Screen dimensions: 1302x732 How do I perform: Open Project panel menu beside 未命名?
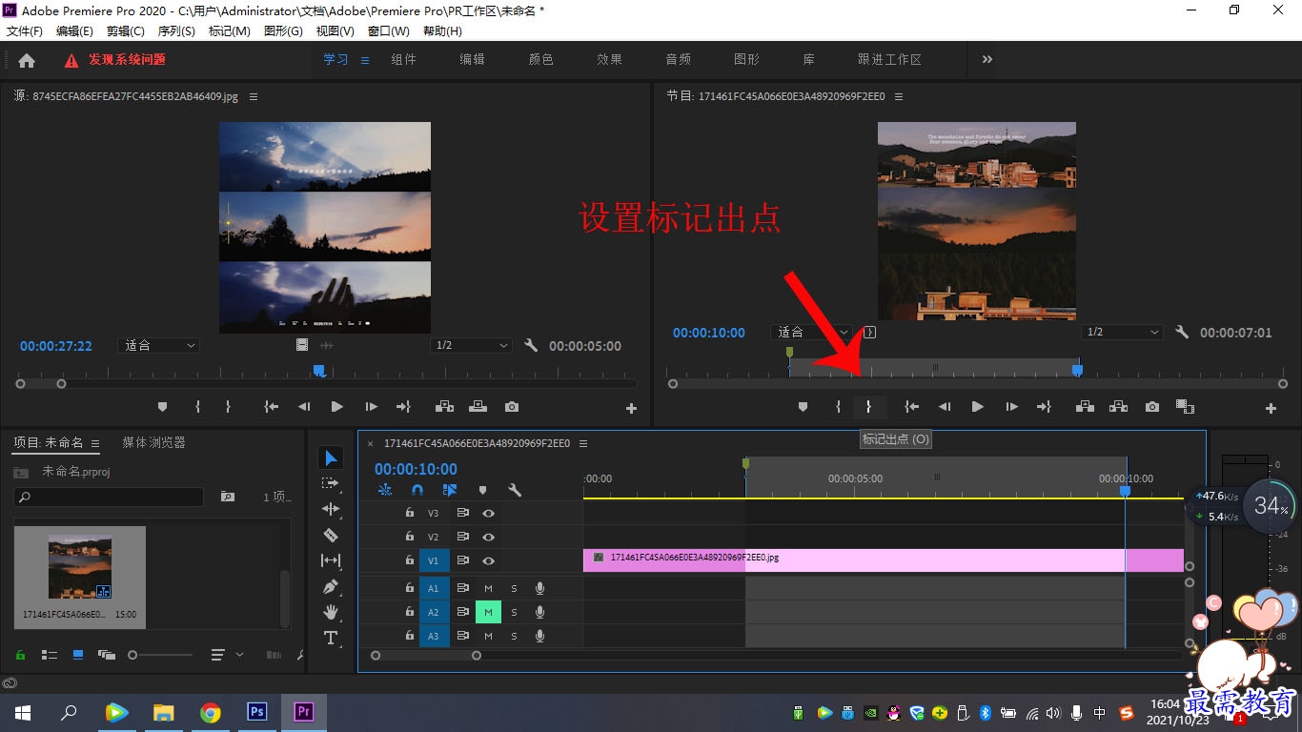(94, 443)
